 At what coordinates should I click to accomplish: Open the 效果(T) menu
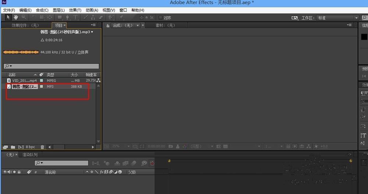coord(75,10)
